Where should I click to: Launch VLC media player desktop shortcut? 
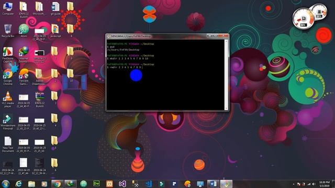[x=8, y=100]
